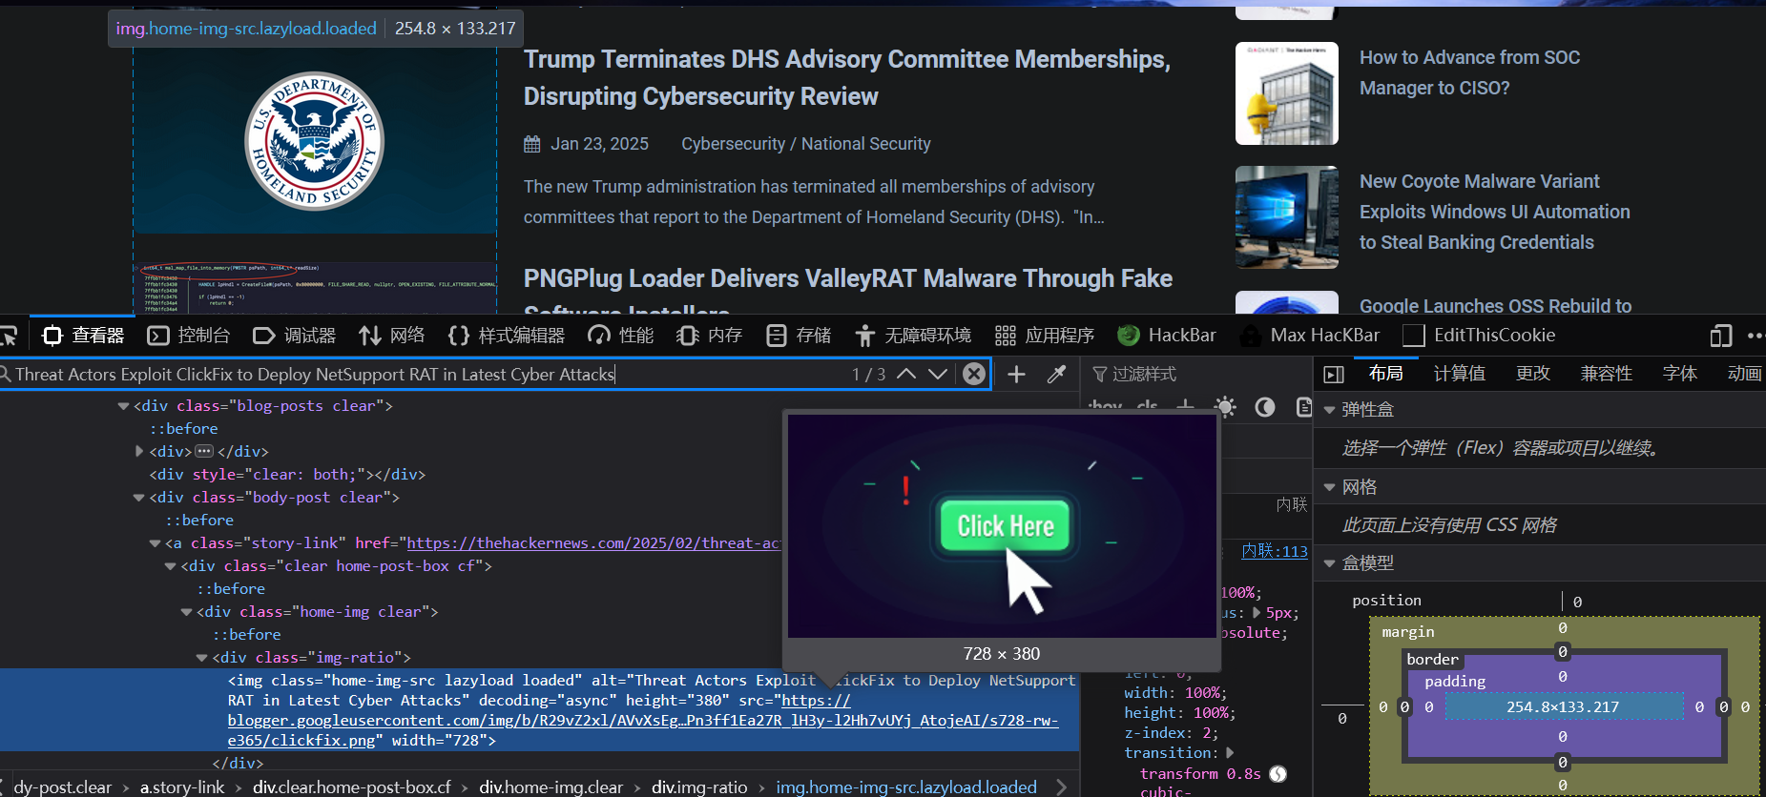The image size is (1766, 797).
Task: Select the Animations (动画) tab
Action: click(1744, 374)
